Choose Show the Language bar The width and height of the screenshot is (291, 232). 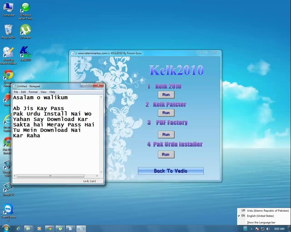264,222
